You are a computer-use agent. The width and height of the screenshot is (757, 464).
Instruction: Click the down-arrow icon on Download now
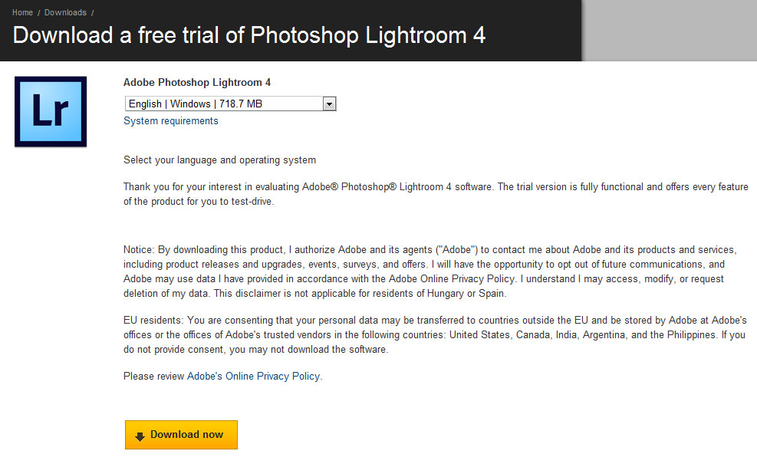[140, 436]
